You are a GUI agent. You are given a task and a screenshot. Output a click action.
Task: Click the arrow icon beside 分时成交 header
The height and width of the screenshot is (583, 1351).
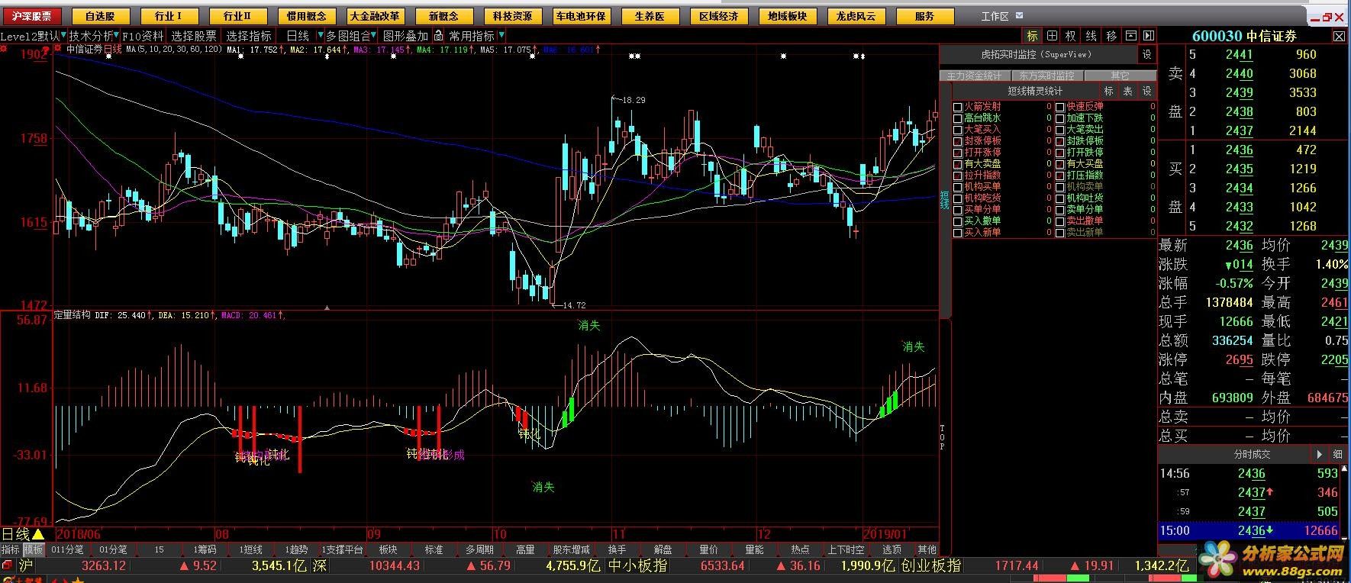click(1319, 454)
